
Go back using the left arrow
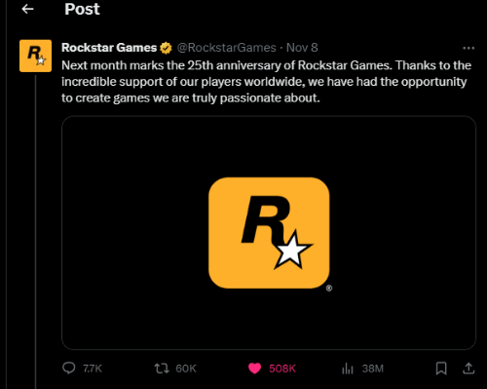pyautogui.click(x=27, y=9)
